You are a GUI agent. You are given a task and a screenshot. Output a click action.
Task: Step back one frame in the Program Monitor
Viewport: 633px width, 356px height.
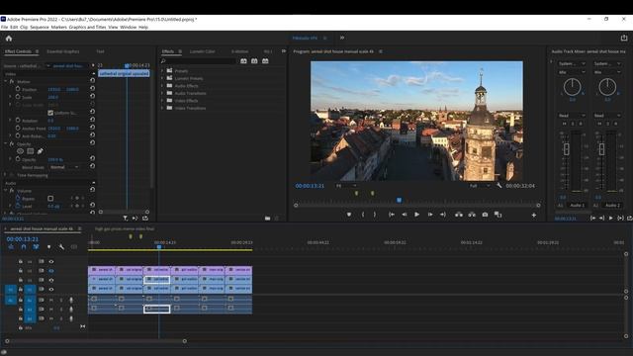(x=404, y=215)
